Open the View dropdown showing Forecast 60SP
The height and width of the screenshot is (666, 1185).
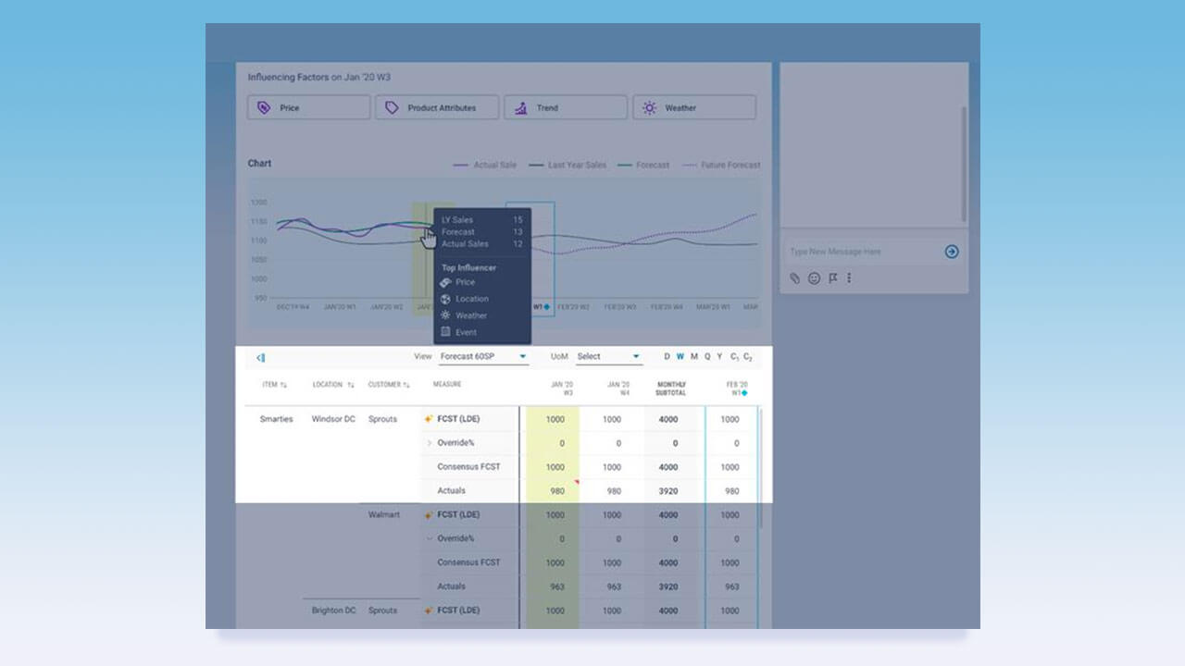click(483, 356)
